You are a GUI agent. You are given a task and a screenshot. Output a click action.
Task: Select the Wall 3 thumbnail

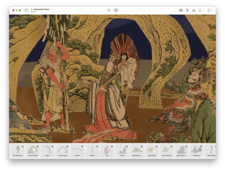(92, 151)
